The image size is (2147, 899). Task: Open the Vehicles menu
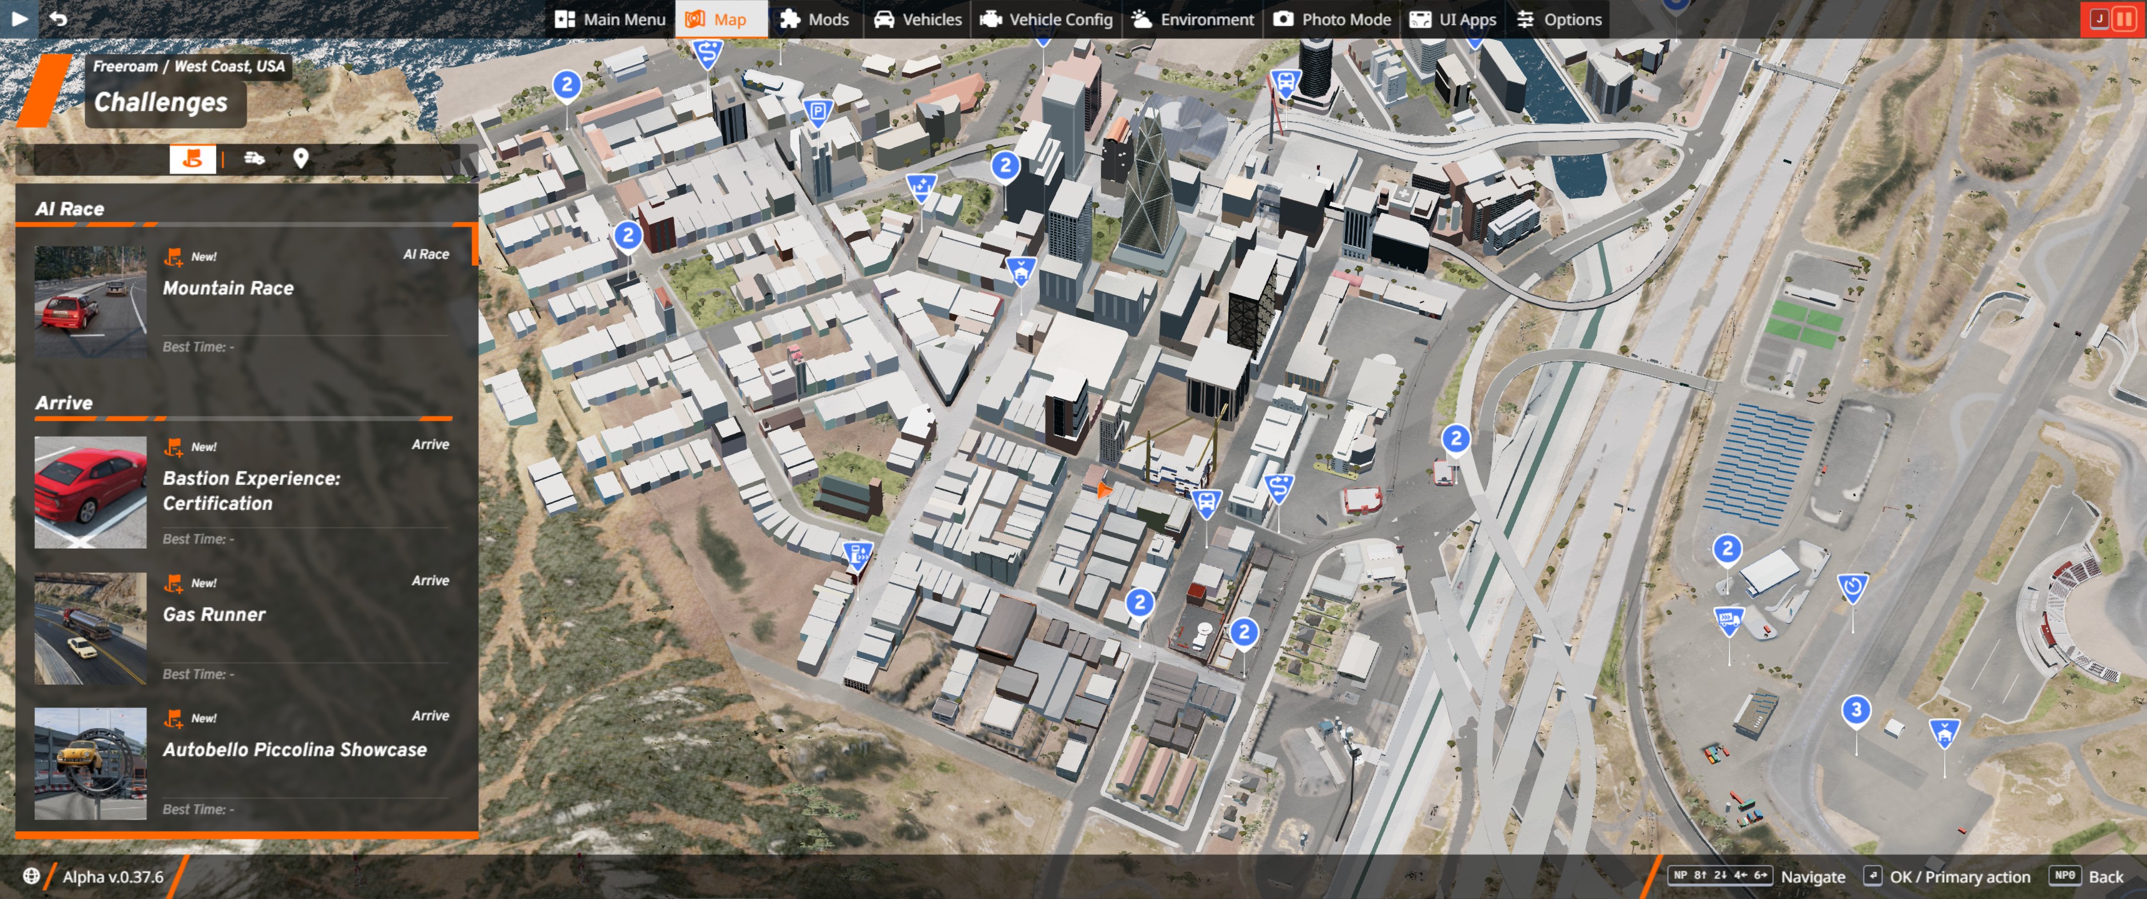point(917,19)
